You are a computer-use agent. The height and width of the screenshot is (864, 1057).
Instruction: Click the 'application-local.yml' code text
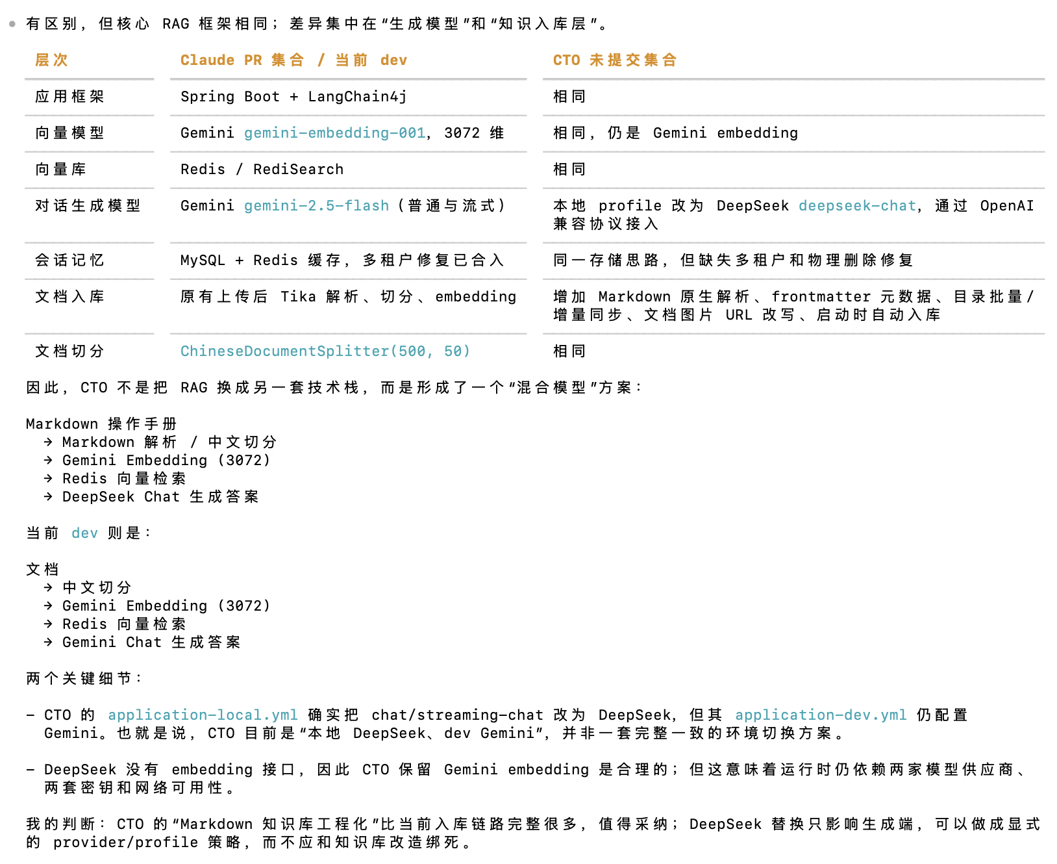(203, 715)
